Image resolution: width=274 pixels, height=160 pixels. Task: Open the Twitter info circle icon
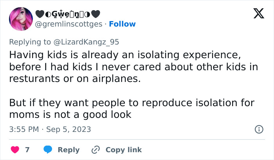(x=259, y=129)
